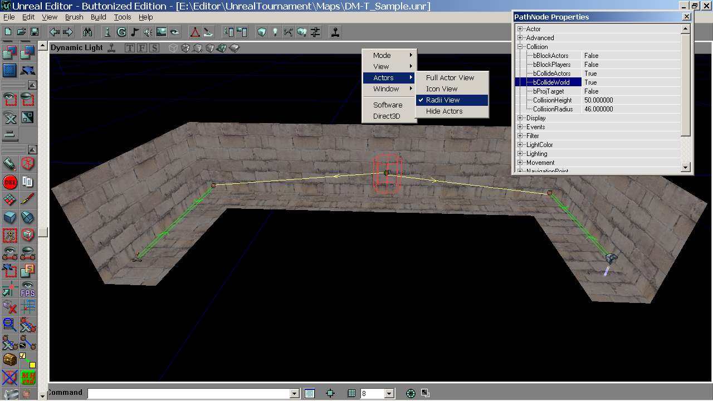The image size is (713, 401).
Task: Open the Window submenu in context menu
Action: point(389,89)
